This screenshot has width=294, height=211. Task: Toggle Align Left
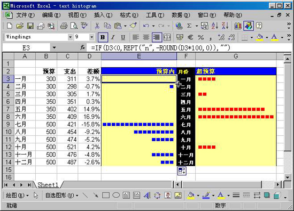click(x=136, y=37)
